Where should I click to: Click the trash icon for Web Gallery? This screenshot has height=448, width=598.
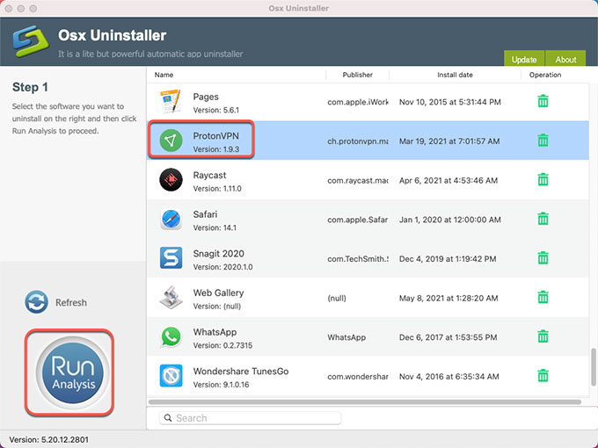(543, 297)
